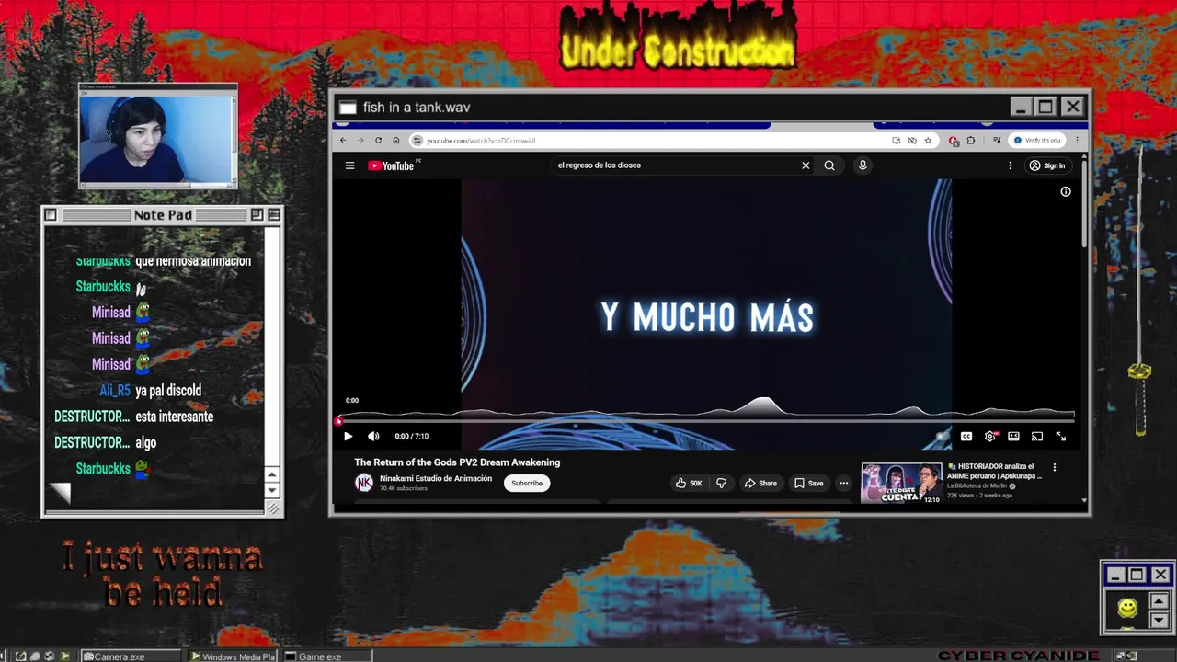This screenshot has width=1177, height=662.
Task: Click up arrow in smiley widget
Action: (x=1159, y=601)
